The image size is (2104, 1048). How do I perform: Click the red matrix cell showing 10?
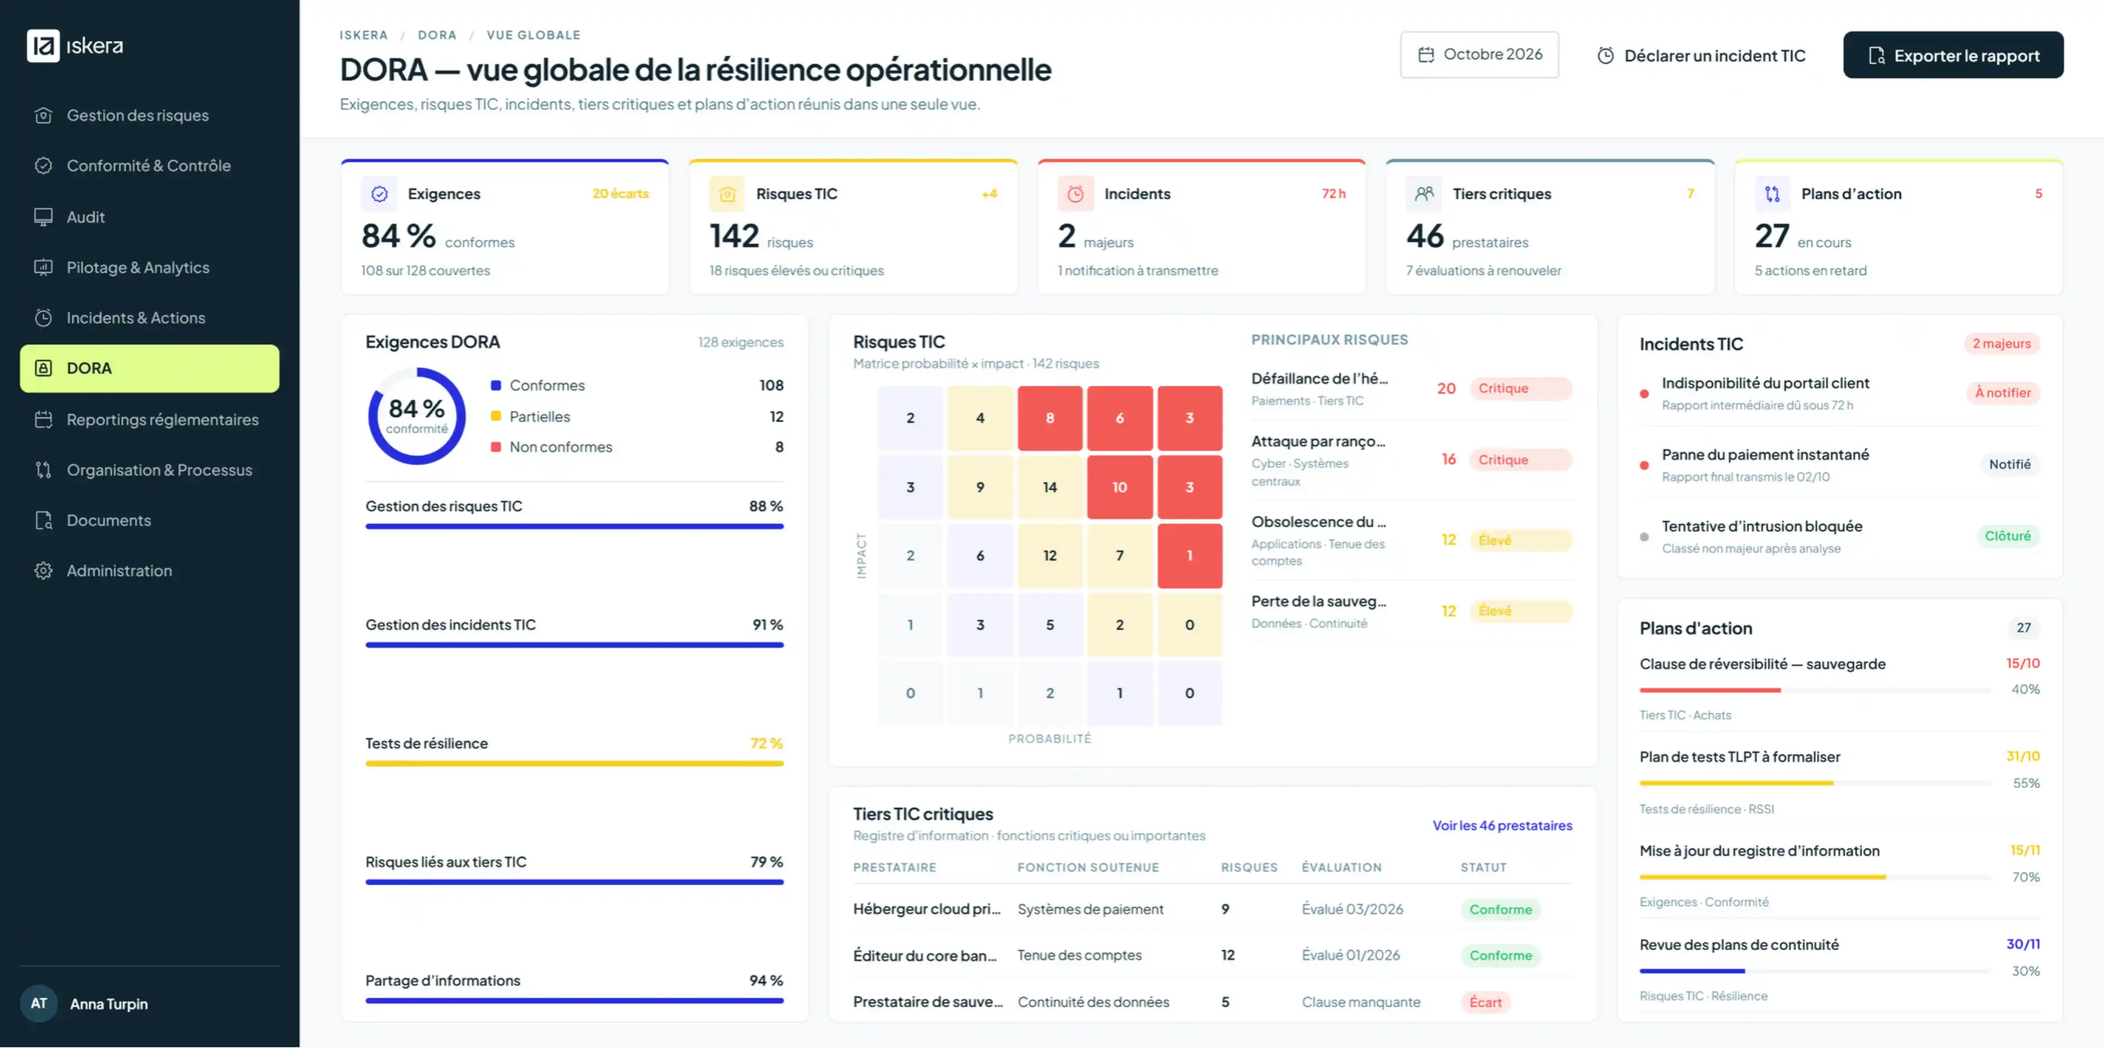pos(1119,487)
